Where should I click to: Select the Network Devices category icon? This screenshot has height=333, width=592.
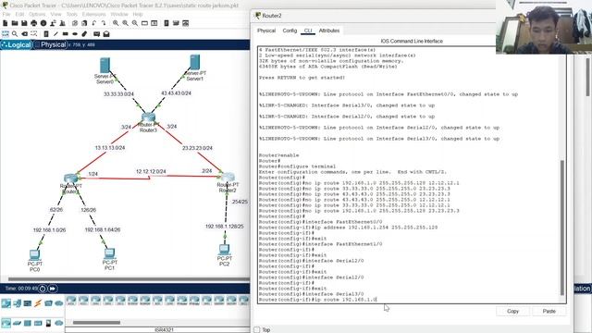pyautogui.click(x=6, y=303)
